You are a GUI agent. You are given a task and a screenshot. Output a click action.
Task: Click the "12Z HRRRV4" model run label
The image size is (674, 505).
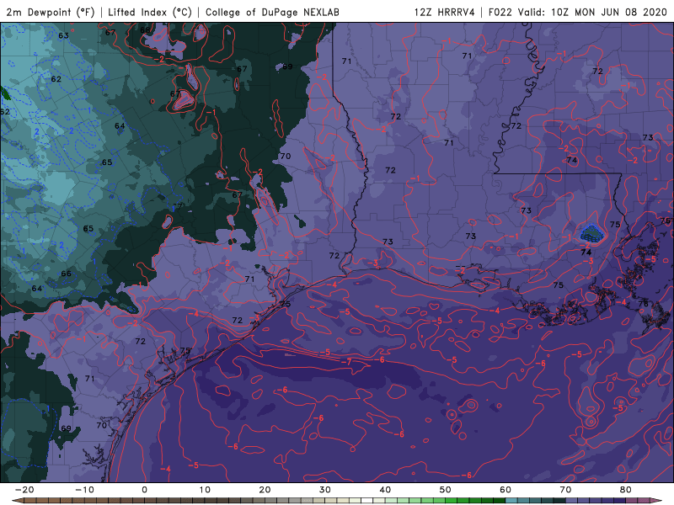point(445,12)
